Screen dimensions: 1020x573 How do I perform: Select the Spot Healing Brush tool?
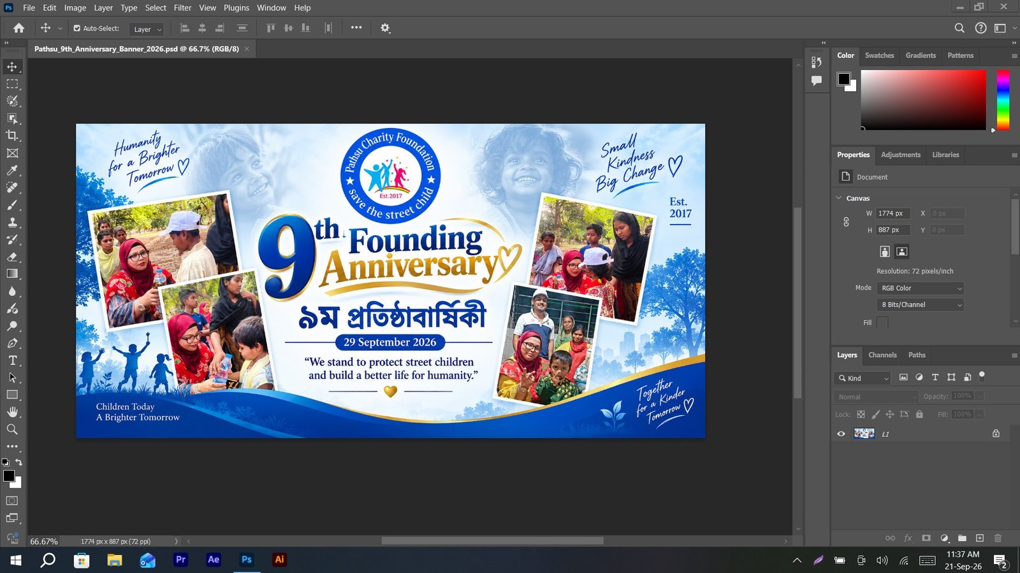(12, 188)
